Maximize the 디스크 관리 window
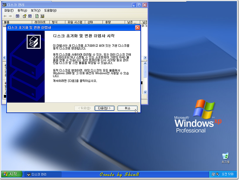Screen dimensions: 239x180 [x=139, y=5]
